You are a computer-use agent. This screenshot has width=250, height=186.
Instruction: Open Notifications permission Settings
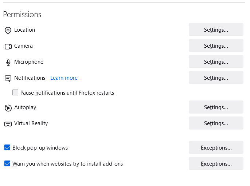[216, 78]
